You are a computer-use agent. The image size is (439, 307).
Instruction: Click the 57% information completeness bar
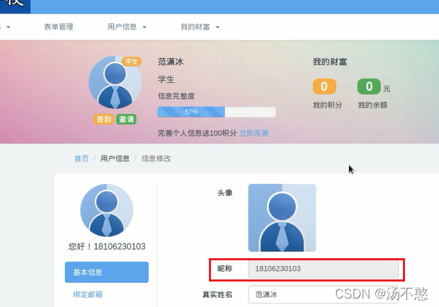click(217, 112)
